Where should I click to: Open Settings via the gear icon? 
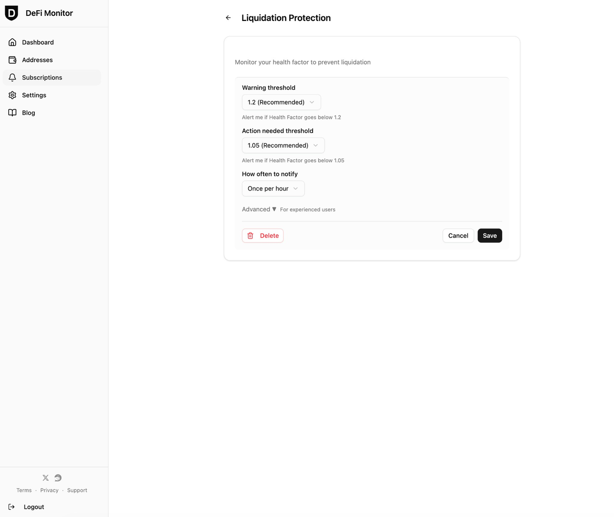12,95
